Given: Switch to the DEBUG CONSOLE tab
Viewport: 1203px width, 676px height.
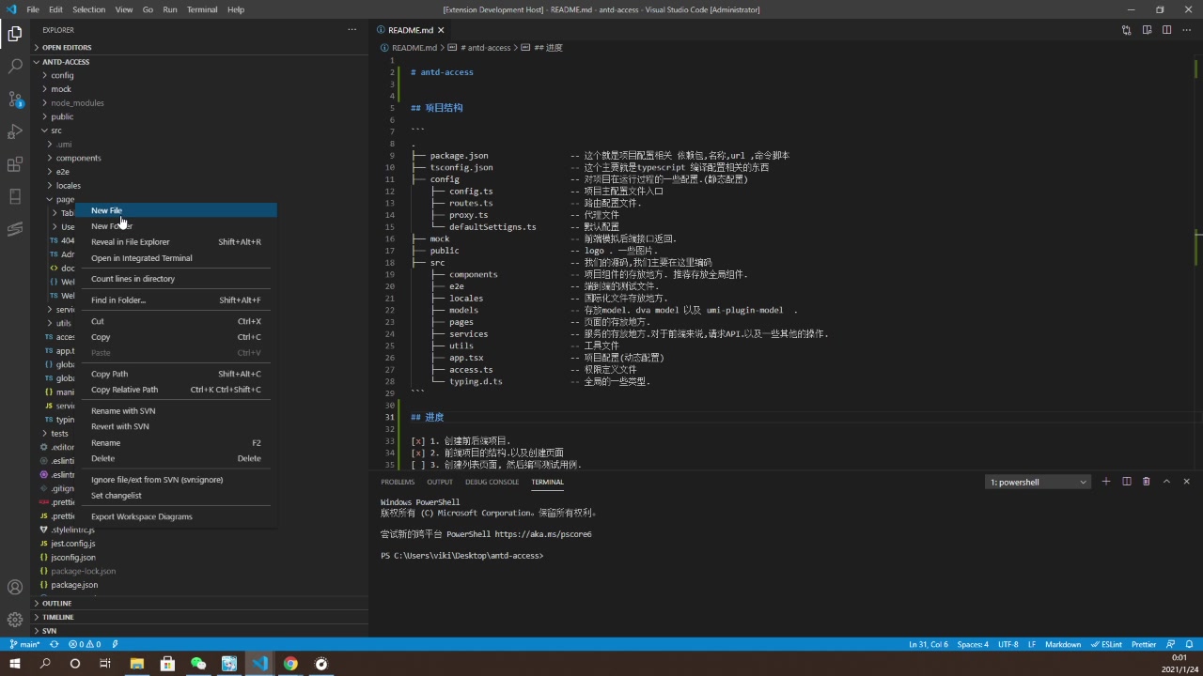Looking at the screenshot, I should point(492,482).
